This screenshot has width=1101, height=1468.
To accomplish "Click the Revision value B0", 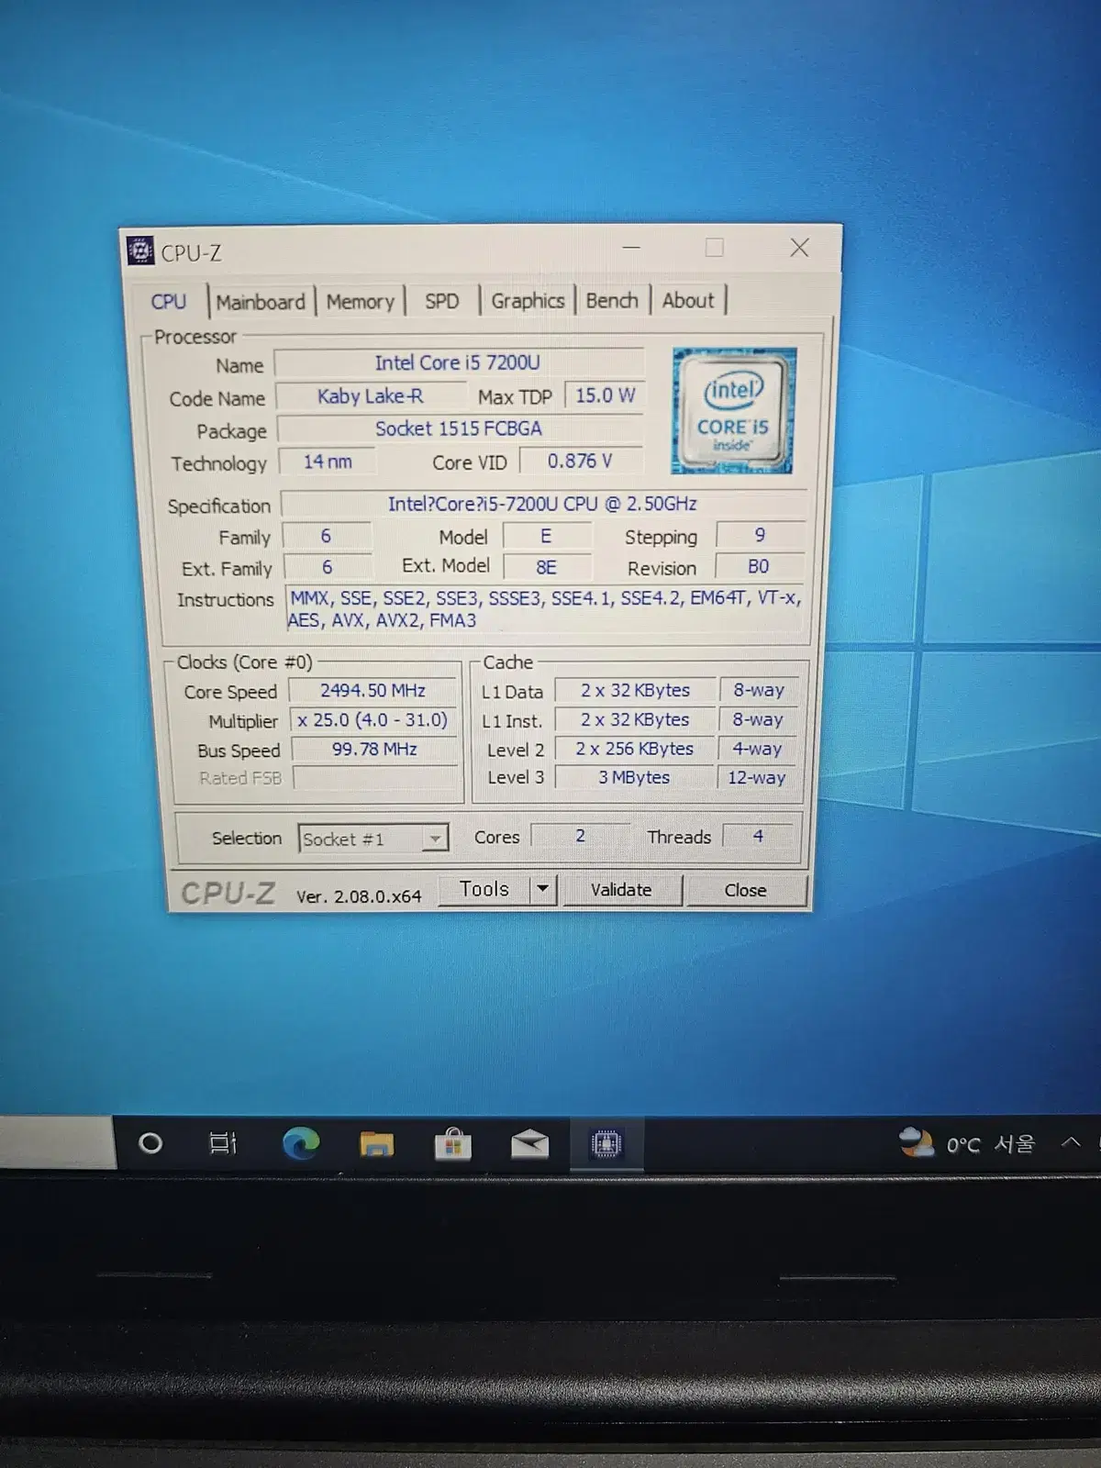I will (x=759, y=566).
